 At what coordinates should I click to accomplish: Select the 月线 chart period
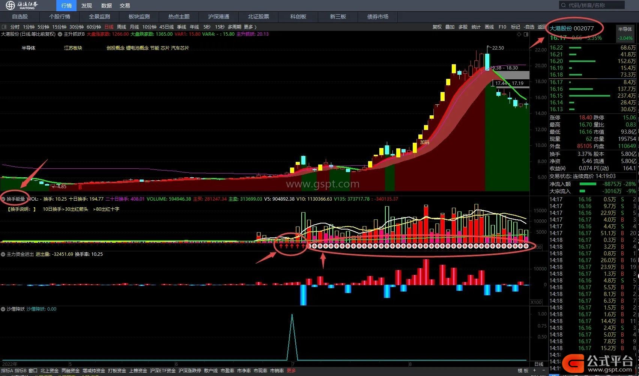click(x=134, y=27)
